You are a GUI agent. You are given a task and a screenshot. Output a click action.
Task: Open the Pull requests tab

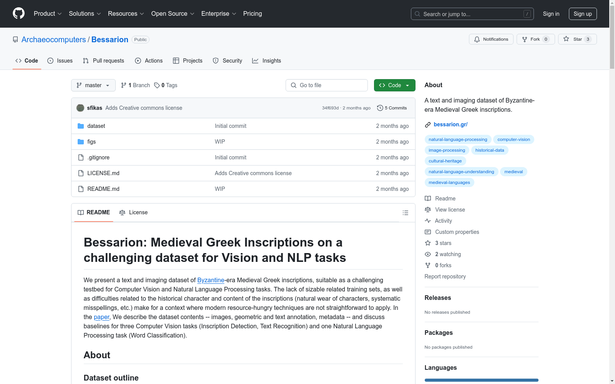coord(103,61)
